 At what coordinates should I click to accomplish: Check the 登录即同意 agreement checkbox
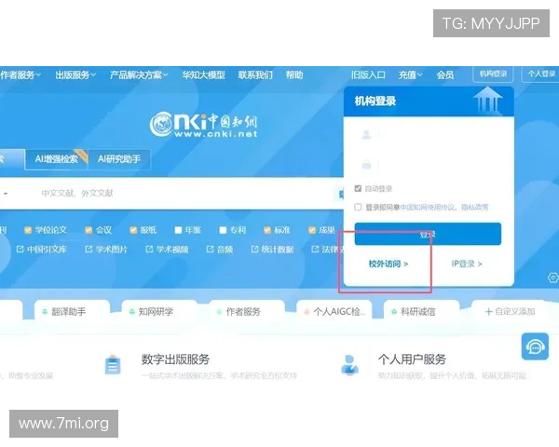[x=358, y=207]
